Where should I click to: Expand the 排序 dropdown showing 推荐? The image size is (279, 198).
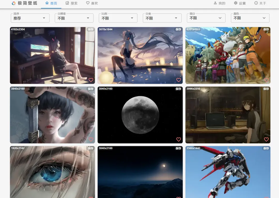pyautogui.click(x=30, y=18)
